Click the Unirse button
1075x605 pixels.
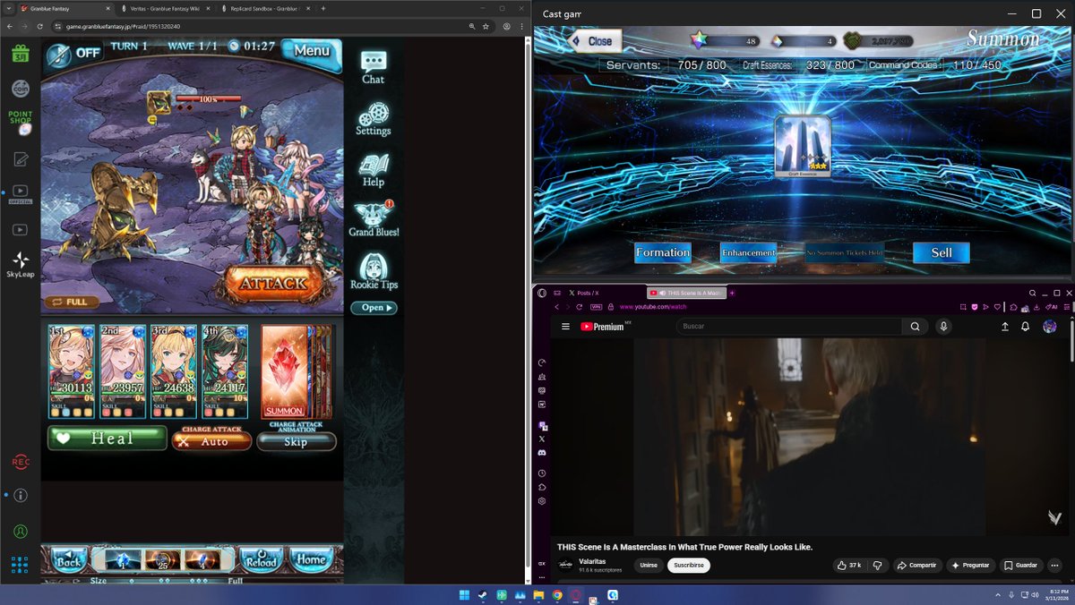pos(648,566)
